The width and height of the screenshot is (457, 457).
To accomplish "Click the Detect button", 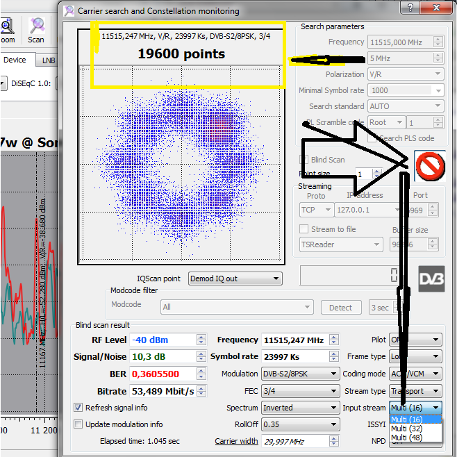I will tap(340, 308).
